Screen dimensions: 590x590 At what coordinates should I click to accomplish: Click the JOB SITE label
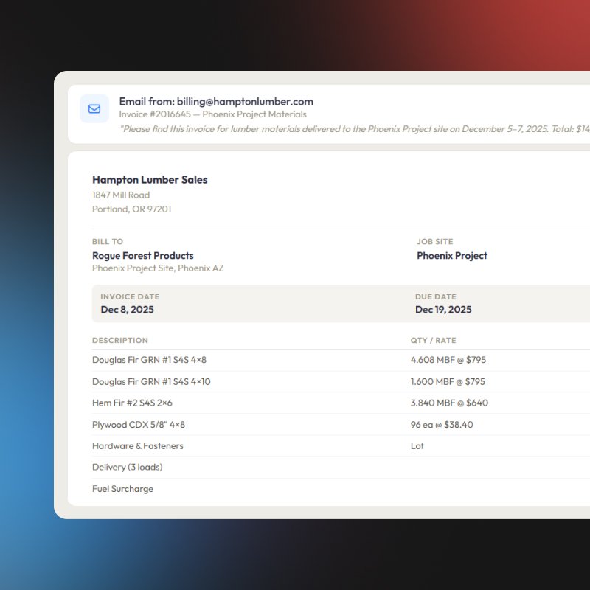pos(434,242)
